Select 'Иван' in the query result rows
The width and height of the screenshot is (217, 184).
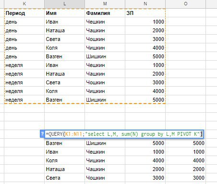pyautogui.click(x=65, y=152)
